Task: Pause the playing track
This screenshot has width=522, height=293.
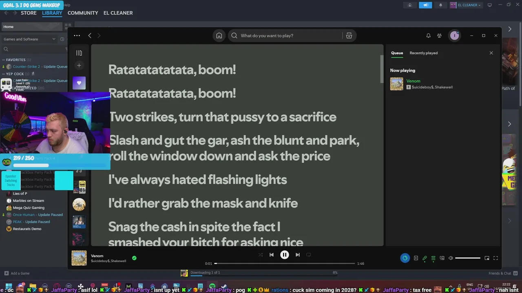Action: point(285,255)
